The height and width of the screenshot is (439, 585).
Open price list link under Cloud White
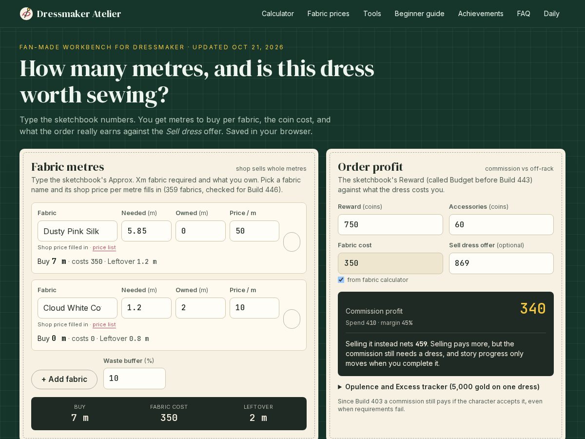[104, 324]
